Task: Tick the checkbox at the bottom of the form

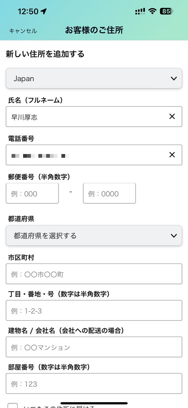Action: [x=13, y=405]
